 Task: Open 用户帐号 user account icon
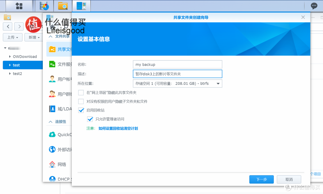[52, 79]
